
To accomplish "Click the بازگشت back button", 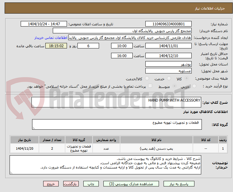I will (71, 184).
